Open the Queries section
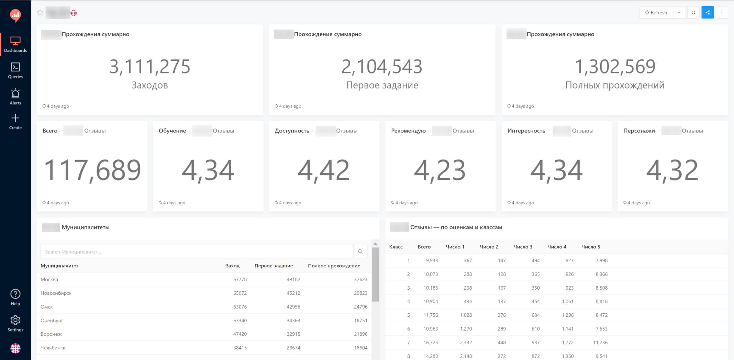Screen dimensions: 734x360 (x=15, y=71)
